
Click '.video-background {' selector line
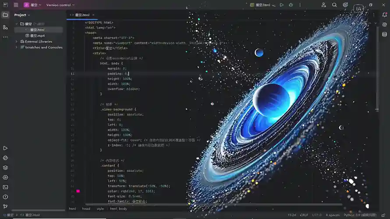(x=118, y=109)
